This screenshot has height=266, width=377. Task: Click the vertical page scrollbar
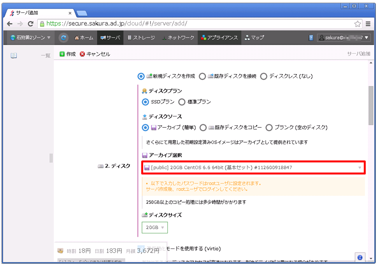(371, 105)
